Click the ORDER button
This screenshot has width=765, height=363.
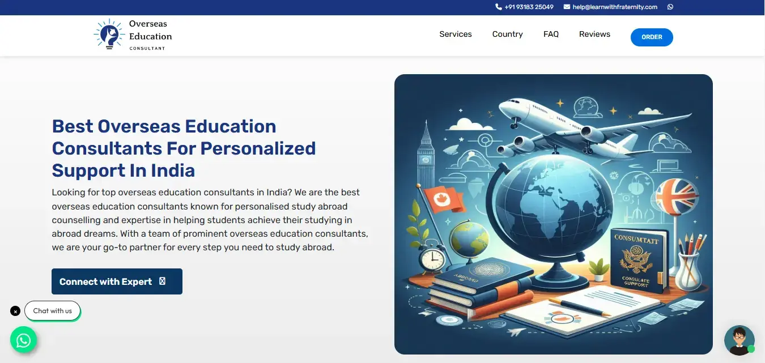click(652, 37)
